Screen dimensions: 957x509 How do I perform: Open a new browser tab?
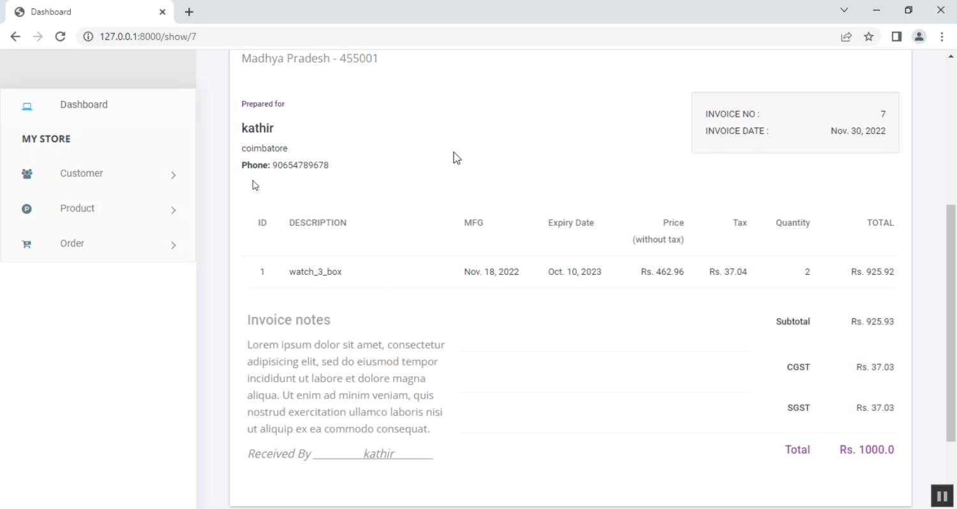coord(189,12)
